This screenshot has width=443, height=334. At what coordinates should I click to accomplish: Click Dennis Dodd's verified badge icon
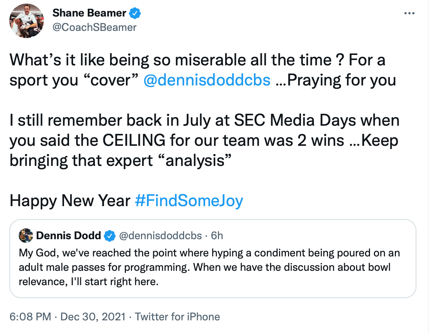point(110,236)
